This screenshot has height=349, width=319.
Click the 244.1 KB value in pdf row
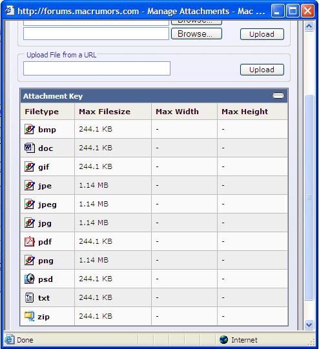pos(96,241)
